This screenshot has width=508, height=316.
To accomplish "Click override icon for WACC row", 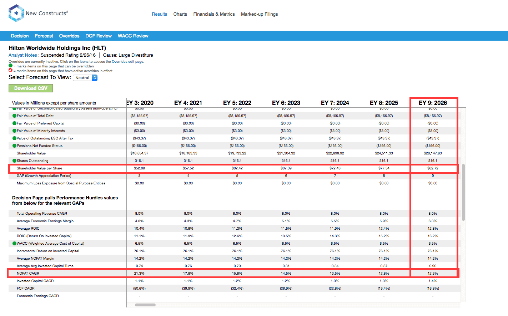I will click(x=14, y=244).
